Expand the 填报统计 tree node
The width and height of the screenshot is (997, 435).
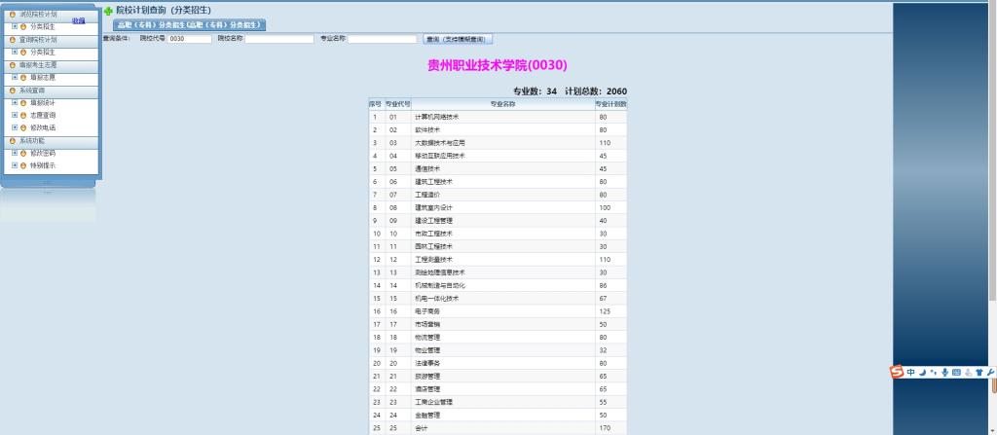[15, 102]
